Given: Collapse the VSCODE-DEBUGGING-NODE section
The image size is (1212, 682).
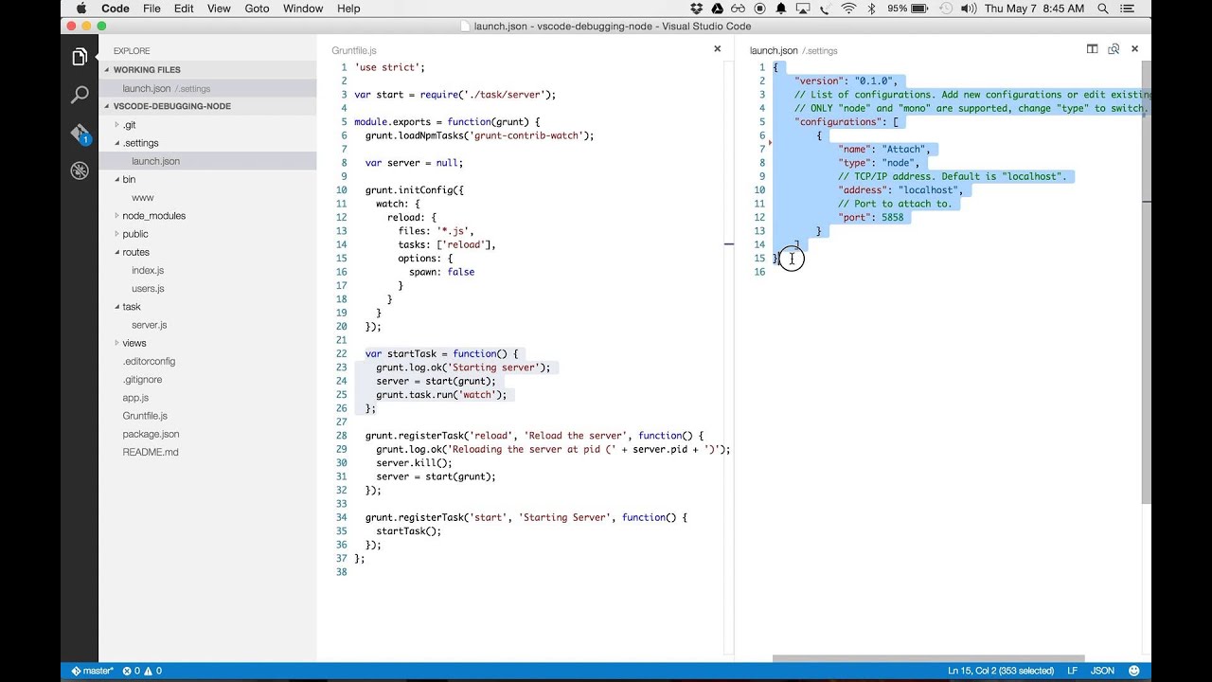Looking at the screenshot, I should click(207, 106).
